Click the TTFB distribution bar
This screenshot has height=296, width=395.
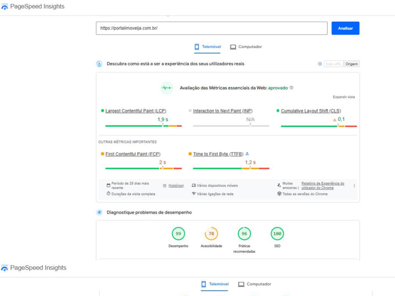231,168
